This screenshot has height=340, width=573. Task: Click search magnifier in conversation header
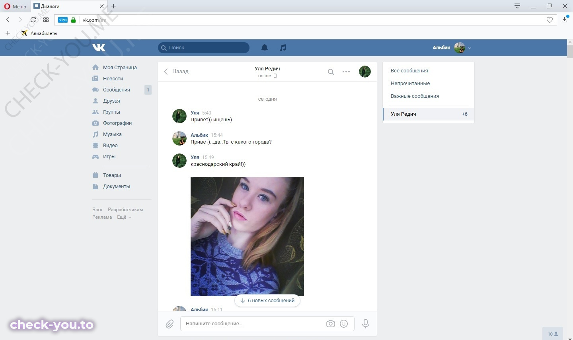click(331, 72)
